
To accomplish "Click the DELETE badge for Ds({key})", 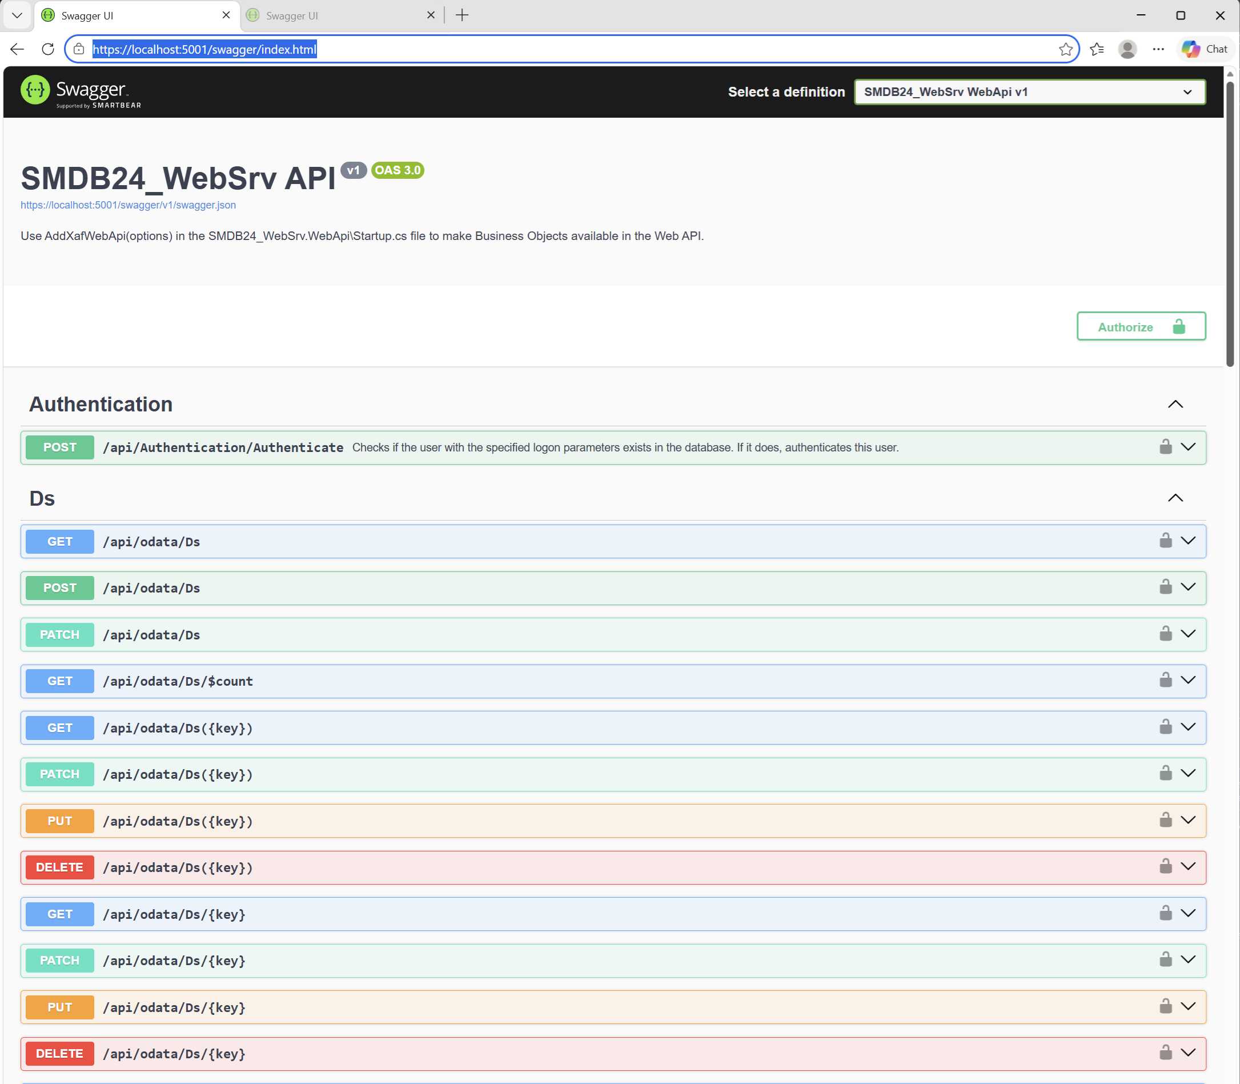I will (x=60, y=867).
